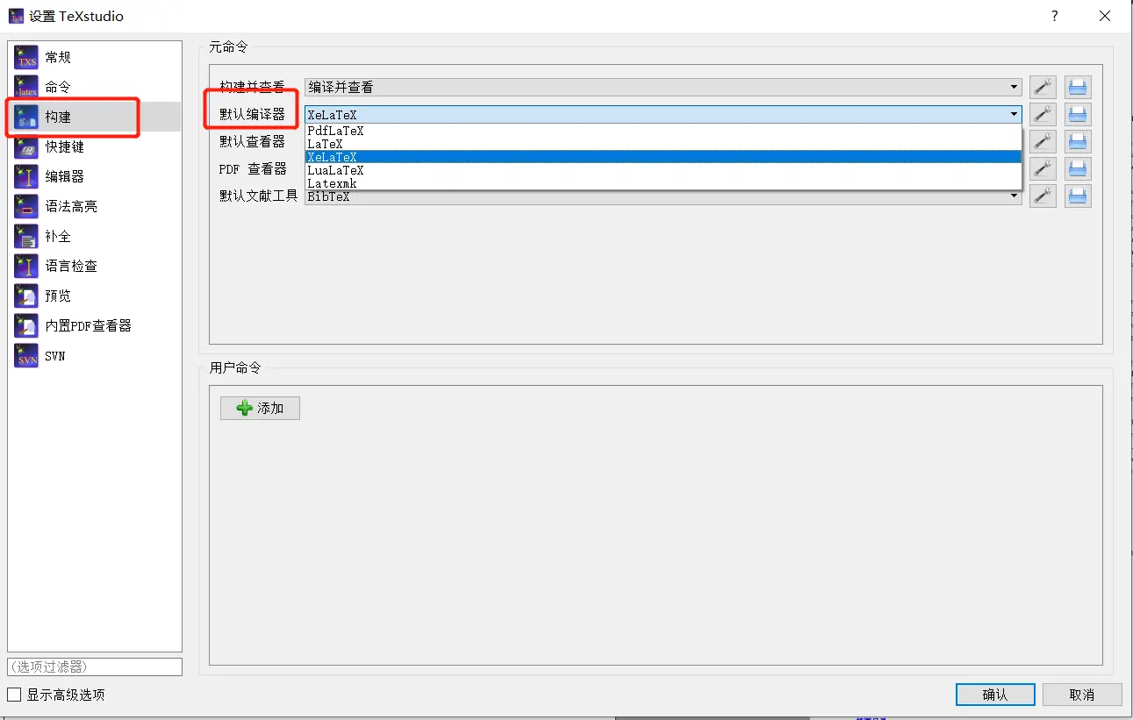Screen dimensions: 1133x720
Task: Click wrench icon for 构建并查看 row
Action: coord(1043,87)
